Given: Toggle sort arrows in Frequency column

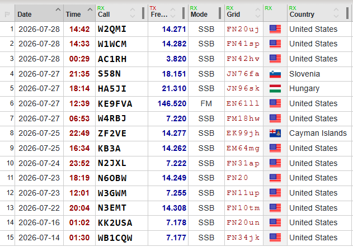Looking at the screenshot, I should pyautogui.click(x=173, y=13).
